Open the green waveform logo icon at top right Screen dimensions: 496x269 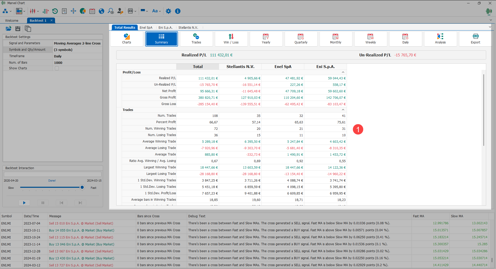click(x=489, y=11)
